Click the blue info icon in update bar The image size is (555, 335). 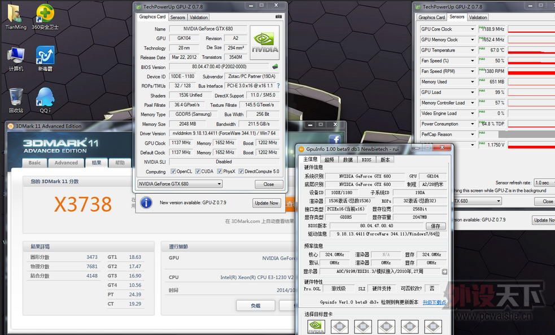(x=146, y=203)
